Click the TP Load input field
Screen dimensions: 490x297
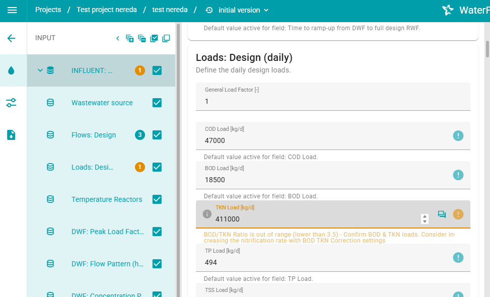click(x=333, y=258)
